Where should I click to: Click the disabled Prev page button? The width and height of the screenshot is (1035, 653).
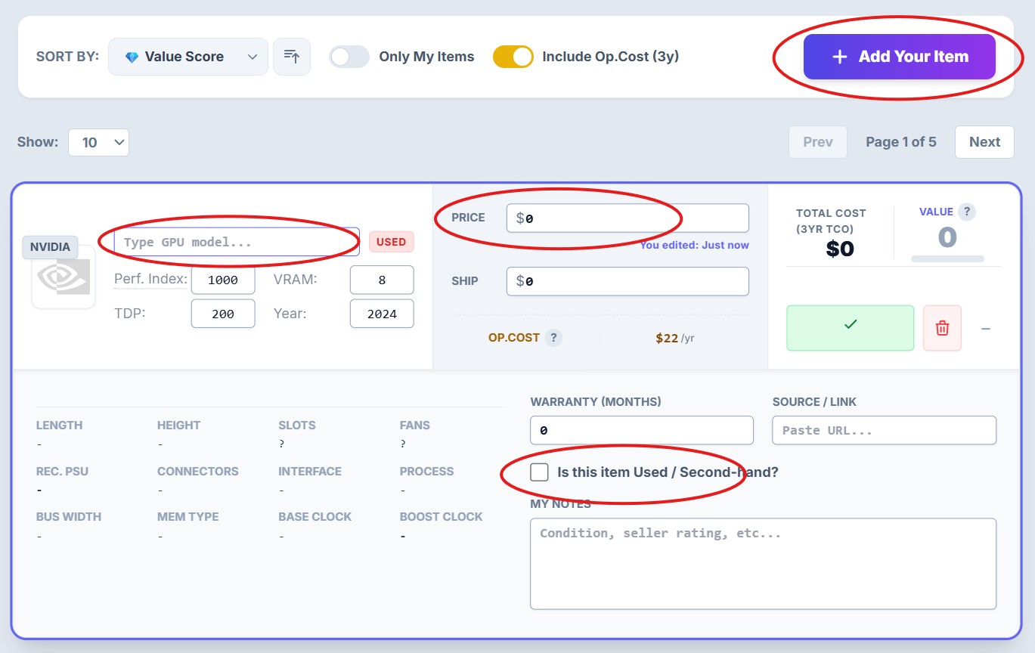[818, 142]
